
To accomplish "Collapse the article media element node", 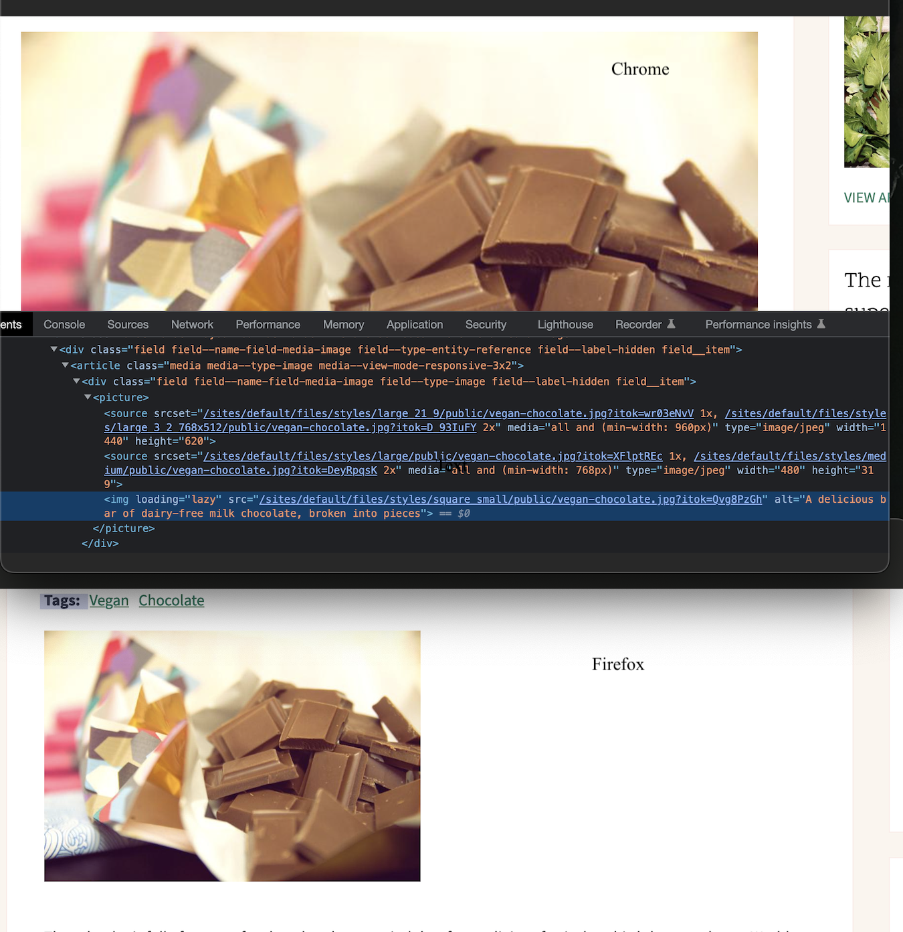I will pos(65,366).
